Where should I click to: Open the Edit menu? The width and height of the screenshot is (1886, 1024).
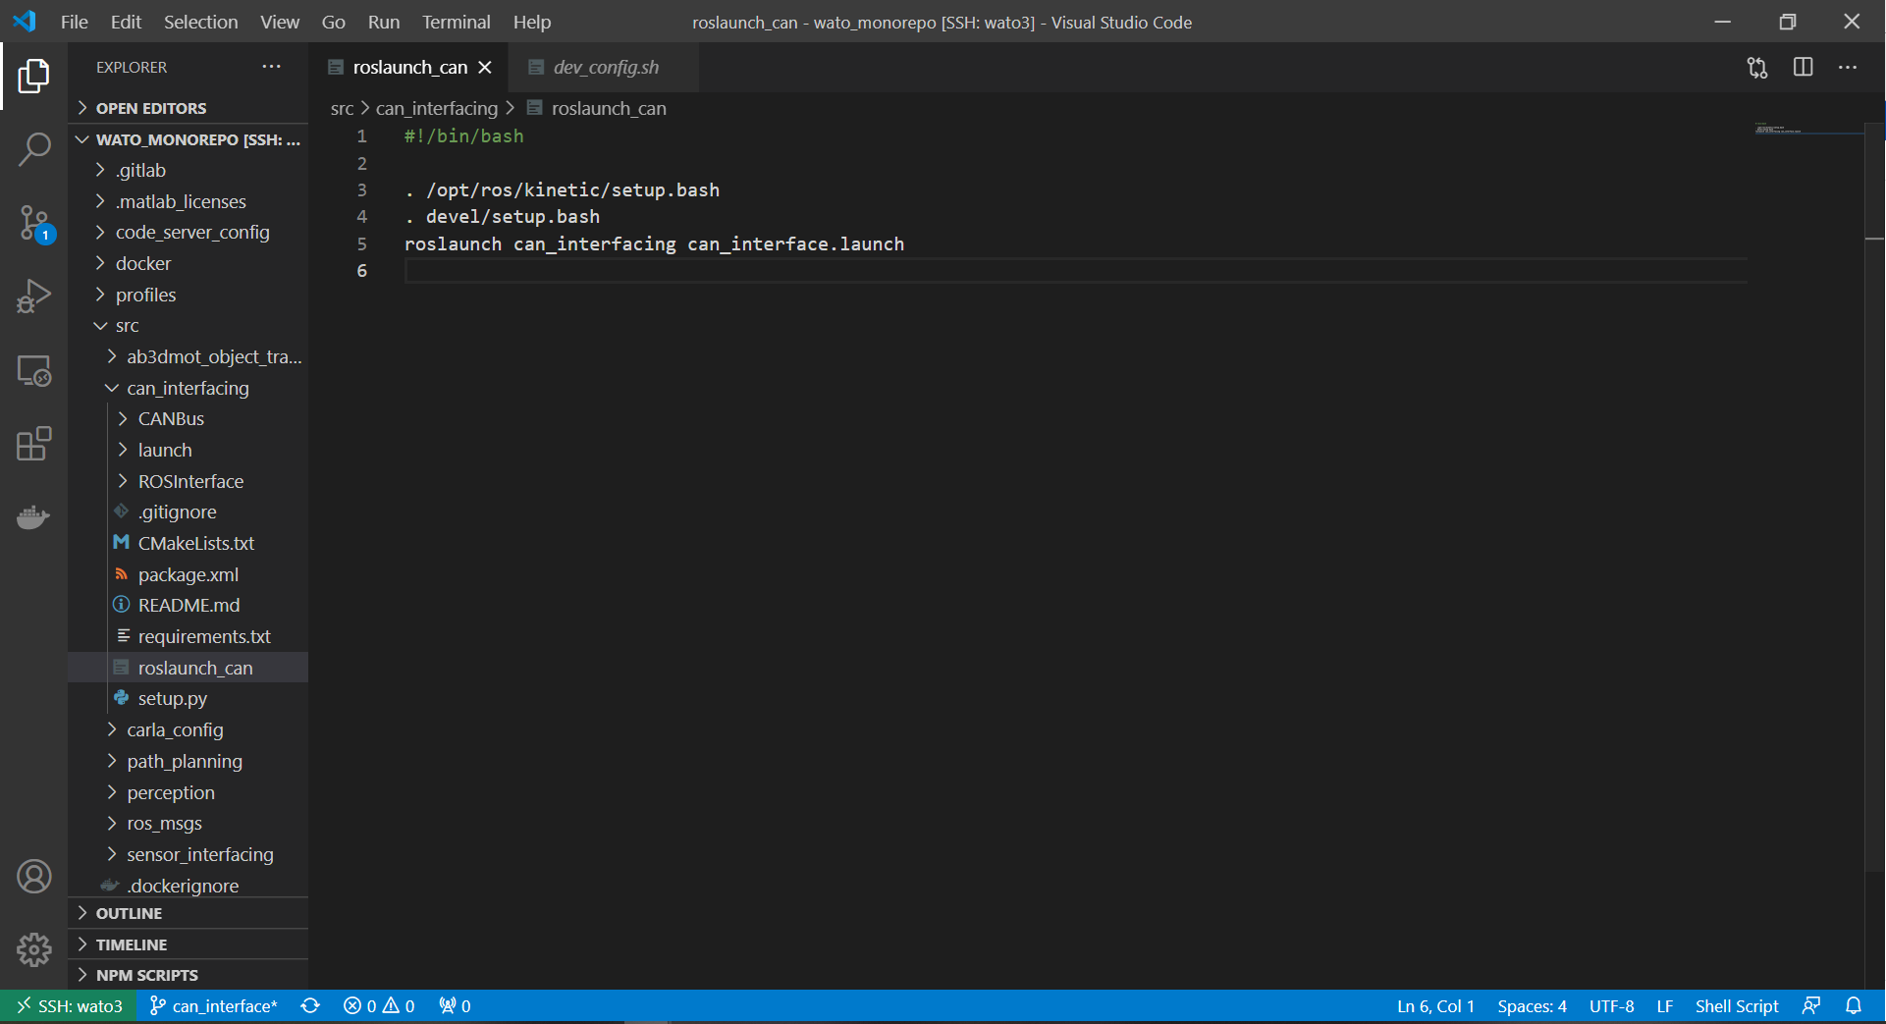[126, 22]
